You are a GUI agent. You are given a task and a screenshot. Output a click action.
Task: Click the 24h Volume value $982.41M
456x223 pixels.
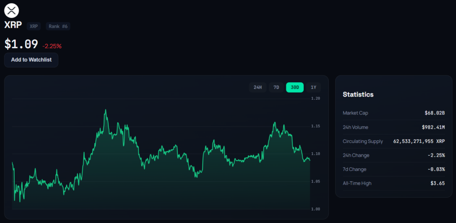pyautogui.click(x=433, y=127)
